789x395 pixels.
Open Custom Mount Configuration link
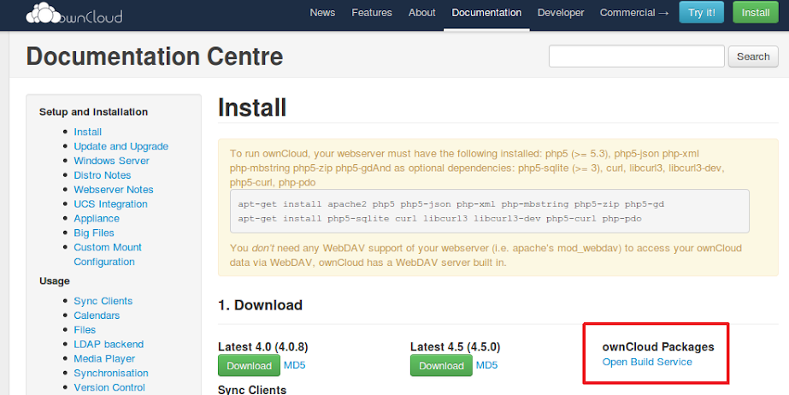pos(108,255)
